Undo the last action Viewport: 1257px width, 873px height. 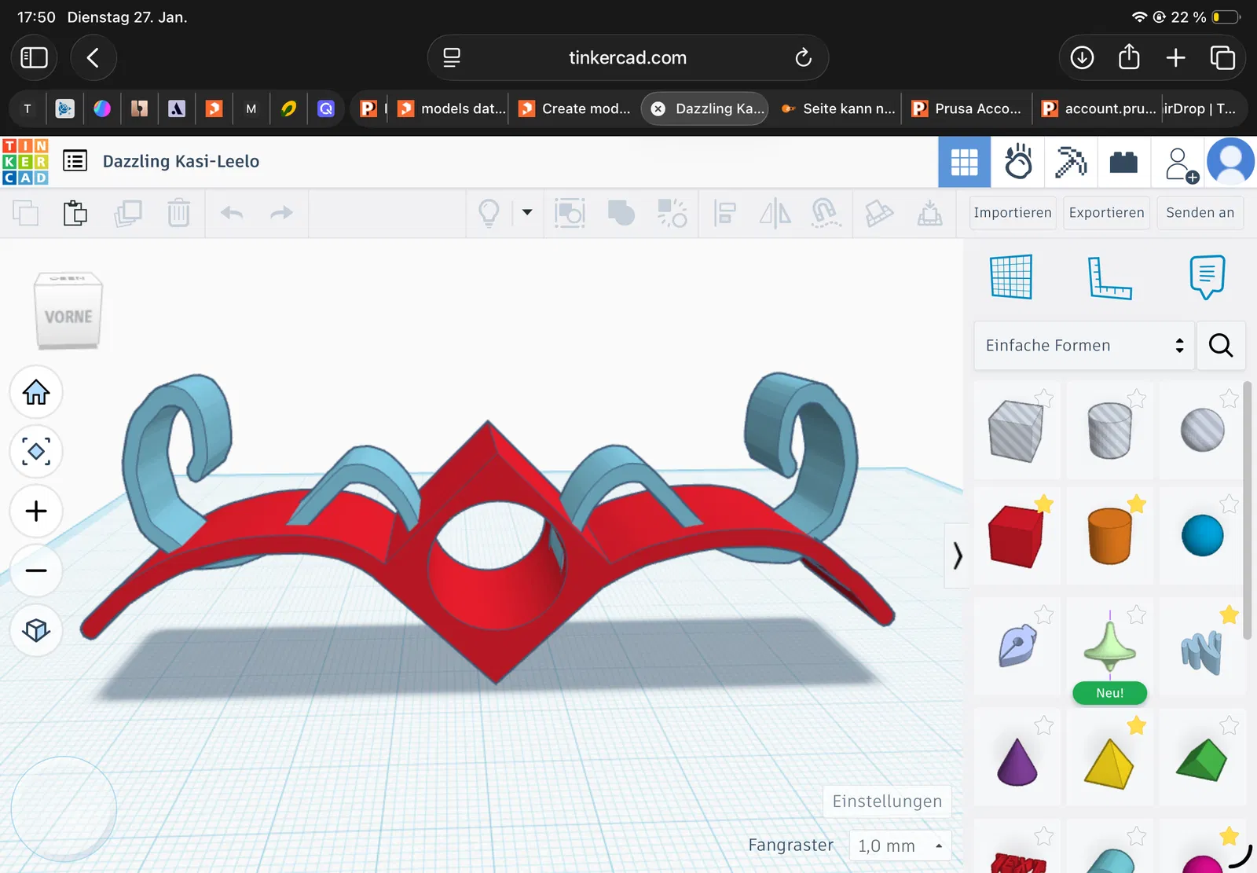[x=232, y=213]
